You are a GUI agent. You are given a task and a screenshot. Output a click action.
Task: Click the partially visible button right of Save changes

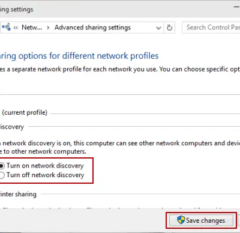coord(239,220)
